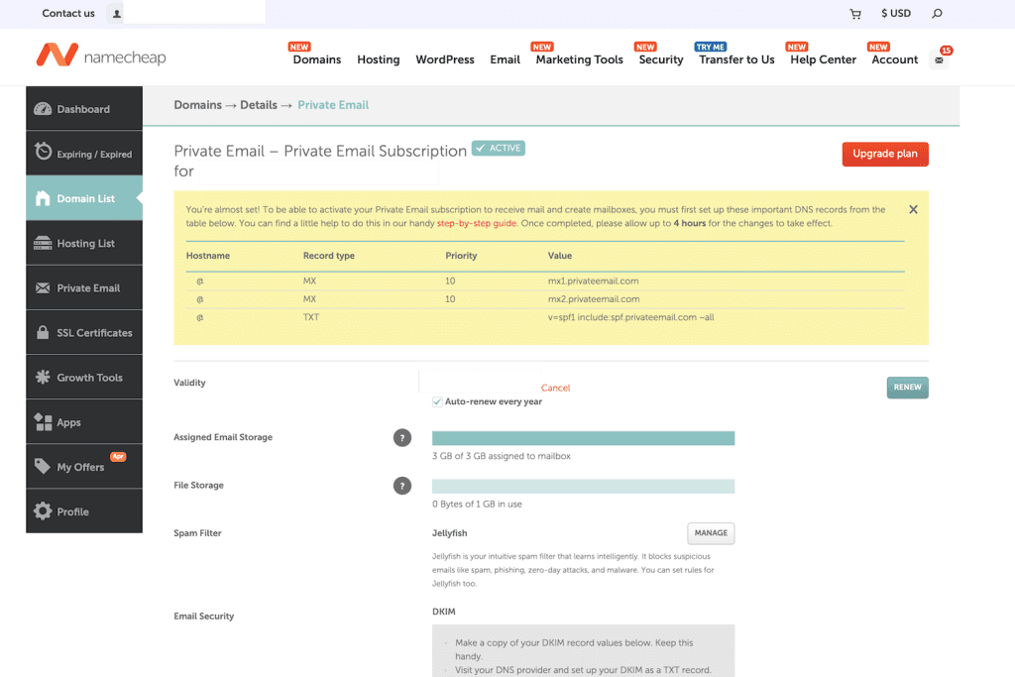Click the DKIM heading
Screen dimensions: 1015x677
pyautogui.click(x=443, y=612)
